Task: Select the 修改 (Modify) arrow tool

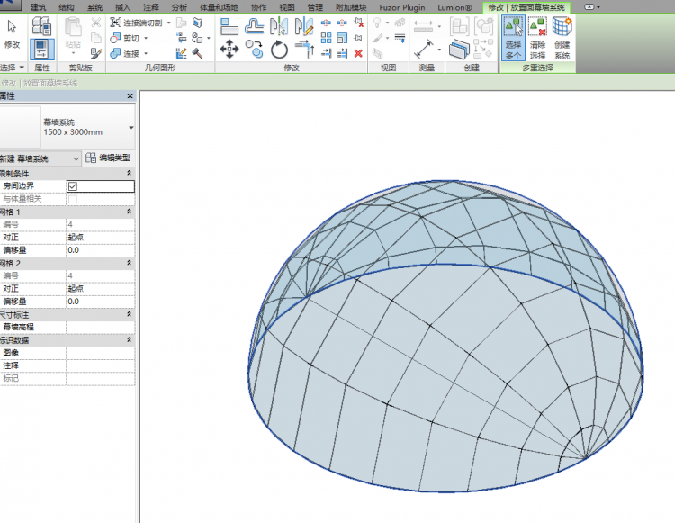Action: pyautogui.click(x=12, y=32)
